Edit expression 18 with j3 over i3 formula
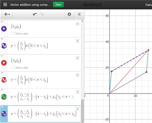 30,80
